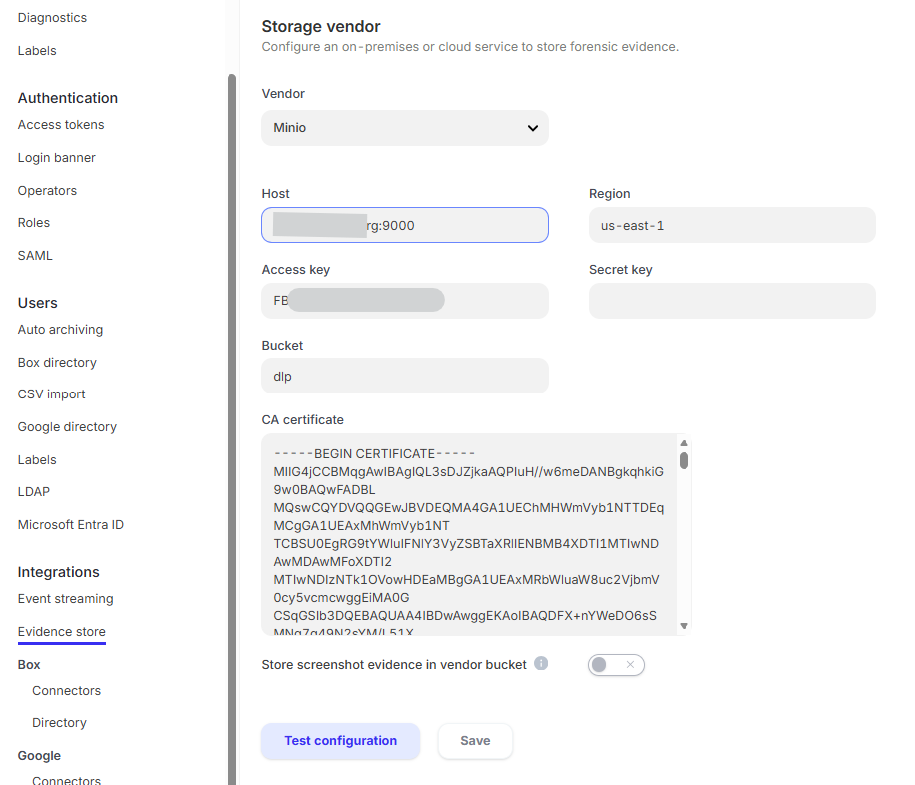Screen dimensions: 915x785
Task: Focus the Secret key field
Action: [x=731, y=301]
